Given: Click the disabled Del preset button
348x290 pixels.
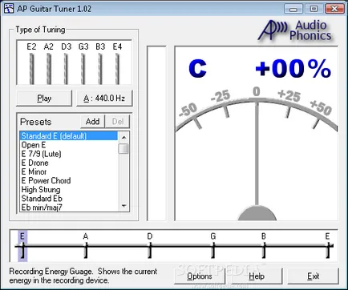Looking at the screenshot, I should tap(118, 122).
